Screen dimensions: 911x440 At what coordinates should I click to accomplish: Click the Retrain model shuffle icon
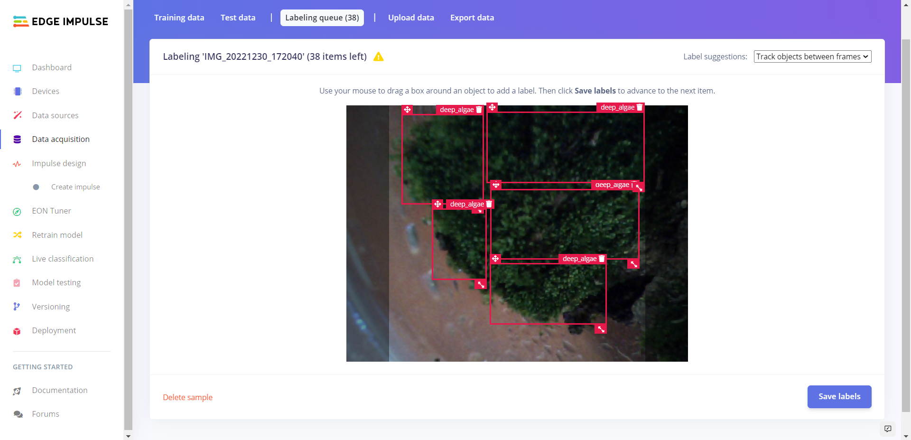(18, 235)
